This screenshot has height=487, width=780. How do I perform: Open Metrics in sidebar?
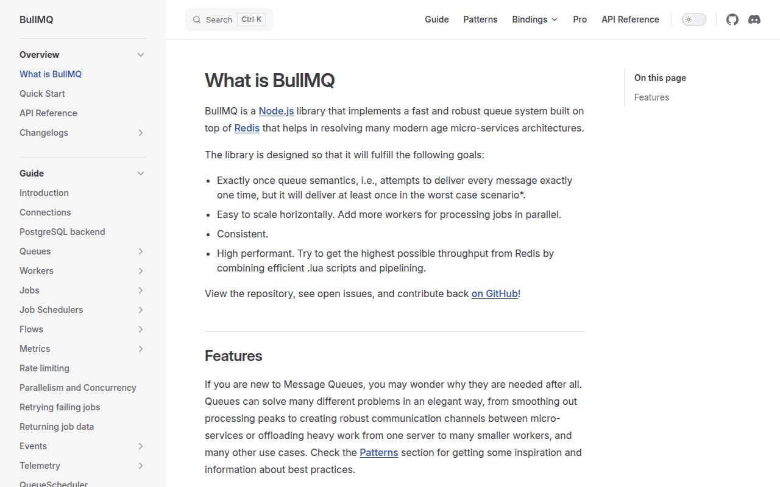click(35, 349)
